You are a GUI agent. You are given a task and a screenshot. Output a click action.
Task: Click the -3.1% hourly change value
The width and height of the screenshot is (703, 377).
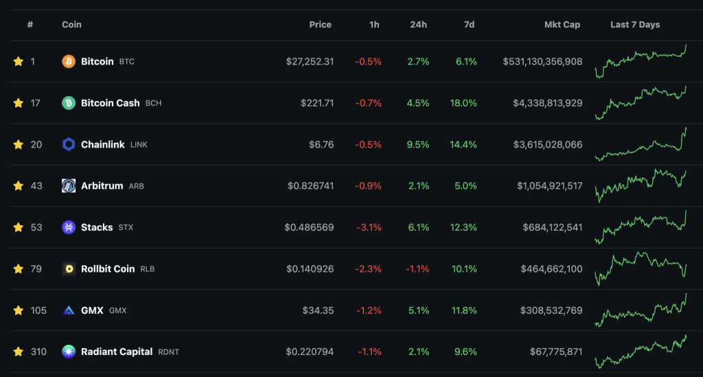pyautogui.click(x=369, y=227)
